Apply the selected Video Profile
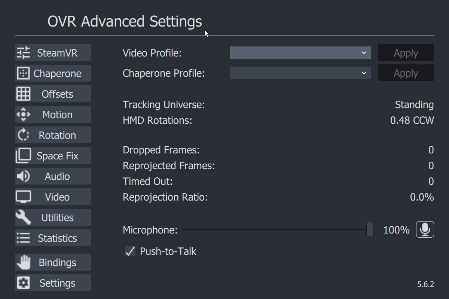This screenshot has width=449, height=299. [x=406, y=53]
